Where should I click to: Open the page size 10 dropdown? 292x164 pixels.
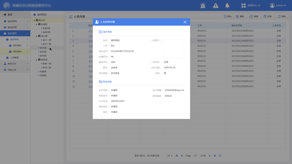coord(170,156)
